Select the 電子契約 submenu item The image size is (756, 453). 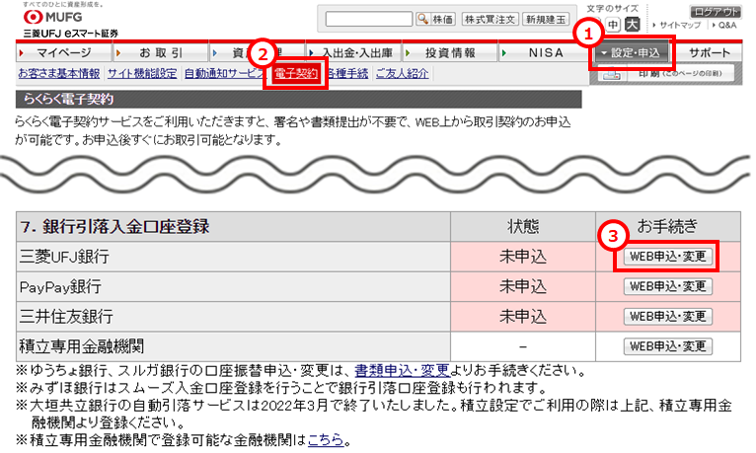coord(295,73)
